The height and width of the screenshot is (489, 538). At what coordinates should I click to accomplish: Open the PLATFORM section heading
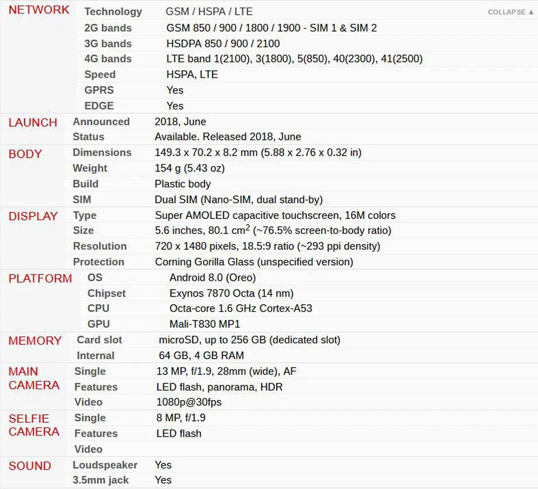coord(40,278)
